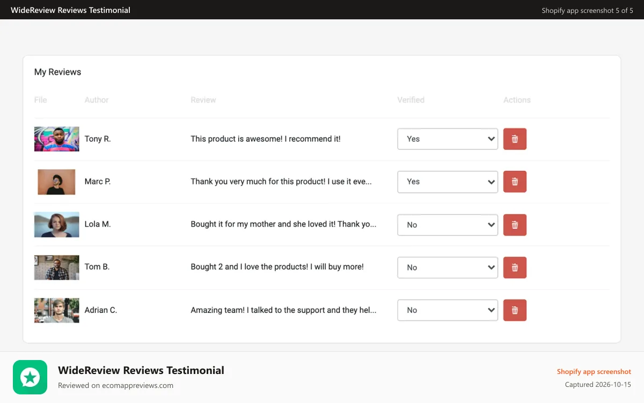
Task: Delete Marc P.'s review with trash icon
Action: click(x=515, y=182)
